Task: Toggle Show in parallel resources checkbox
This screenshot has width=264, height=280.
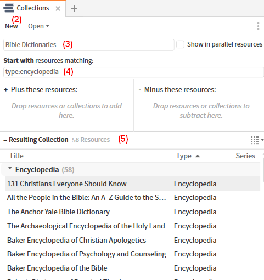Action: point(180,44)
